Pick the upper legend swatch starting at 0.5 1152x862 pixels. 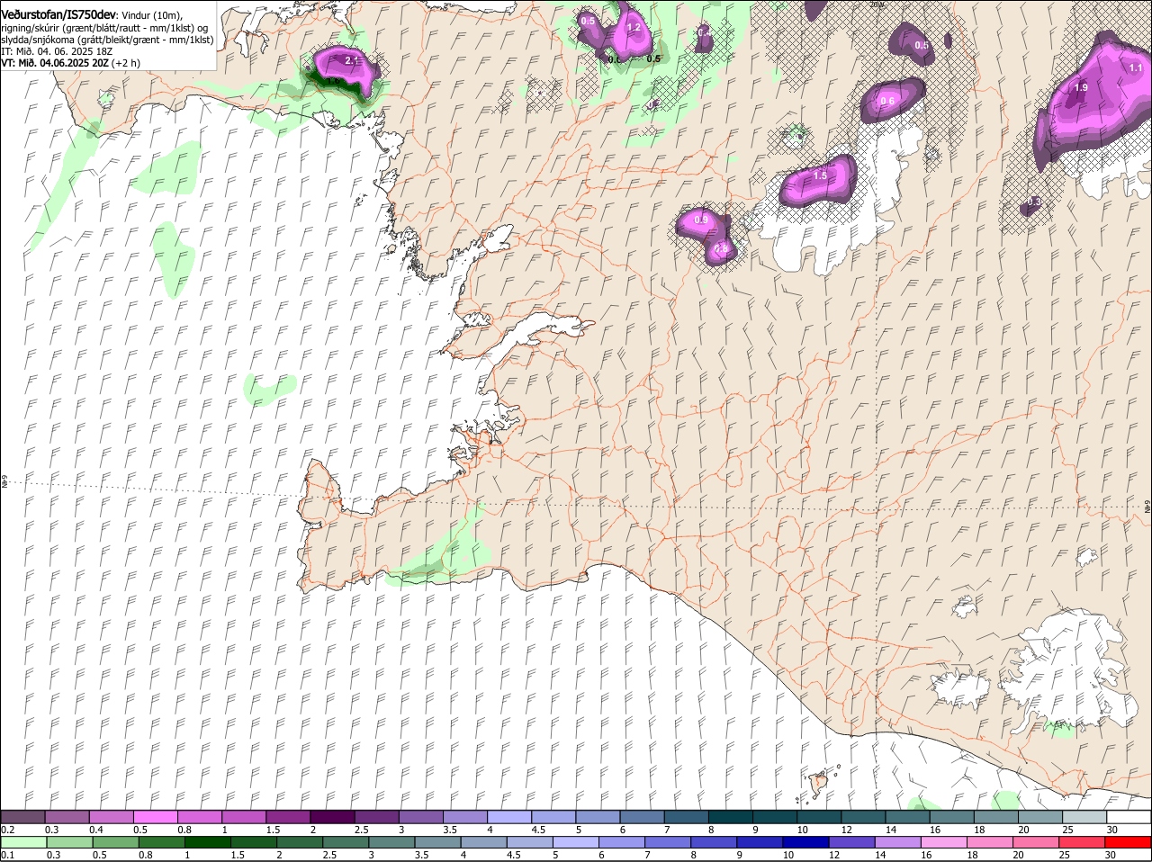click(156, 817)
